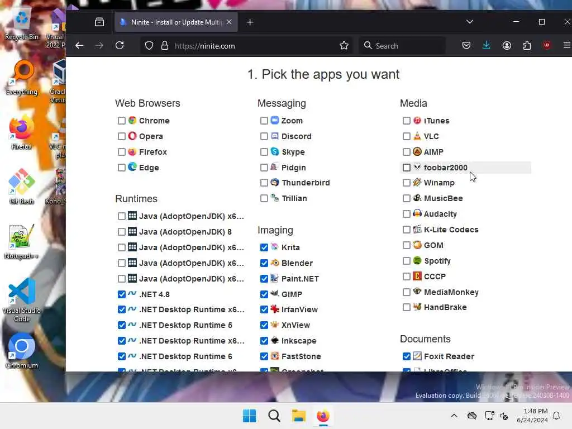Open the taskbar clock and date
The width and height of the screenshot is (572, 429).
click(532, 416)
